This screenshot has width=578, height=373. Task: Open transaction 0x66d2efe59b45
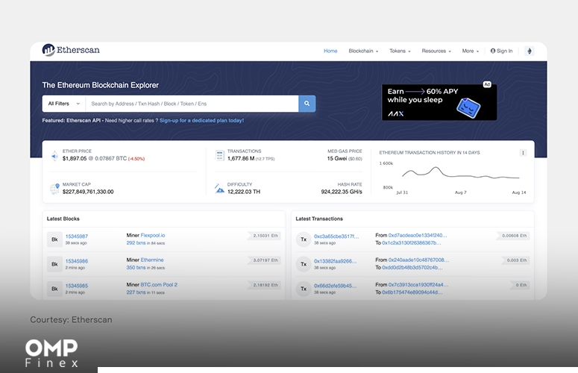pyautogui.click(x=336, y=286)
